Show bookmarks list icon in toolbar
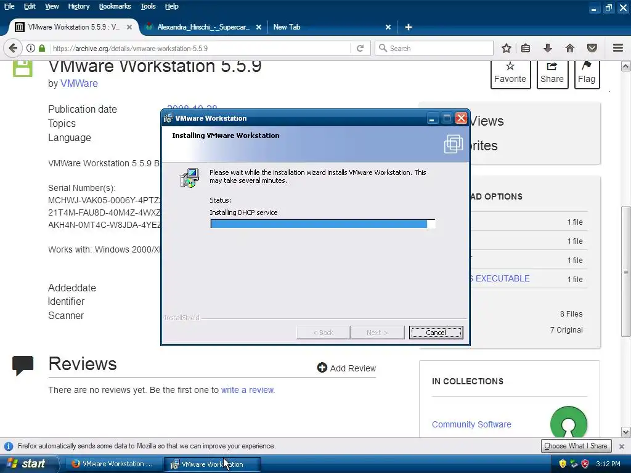The width and height of the screenshot is (631, 473). coord(526,48)
